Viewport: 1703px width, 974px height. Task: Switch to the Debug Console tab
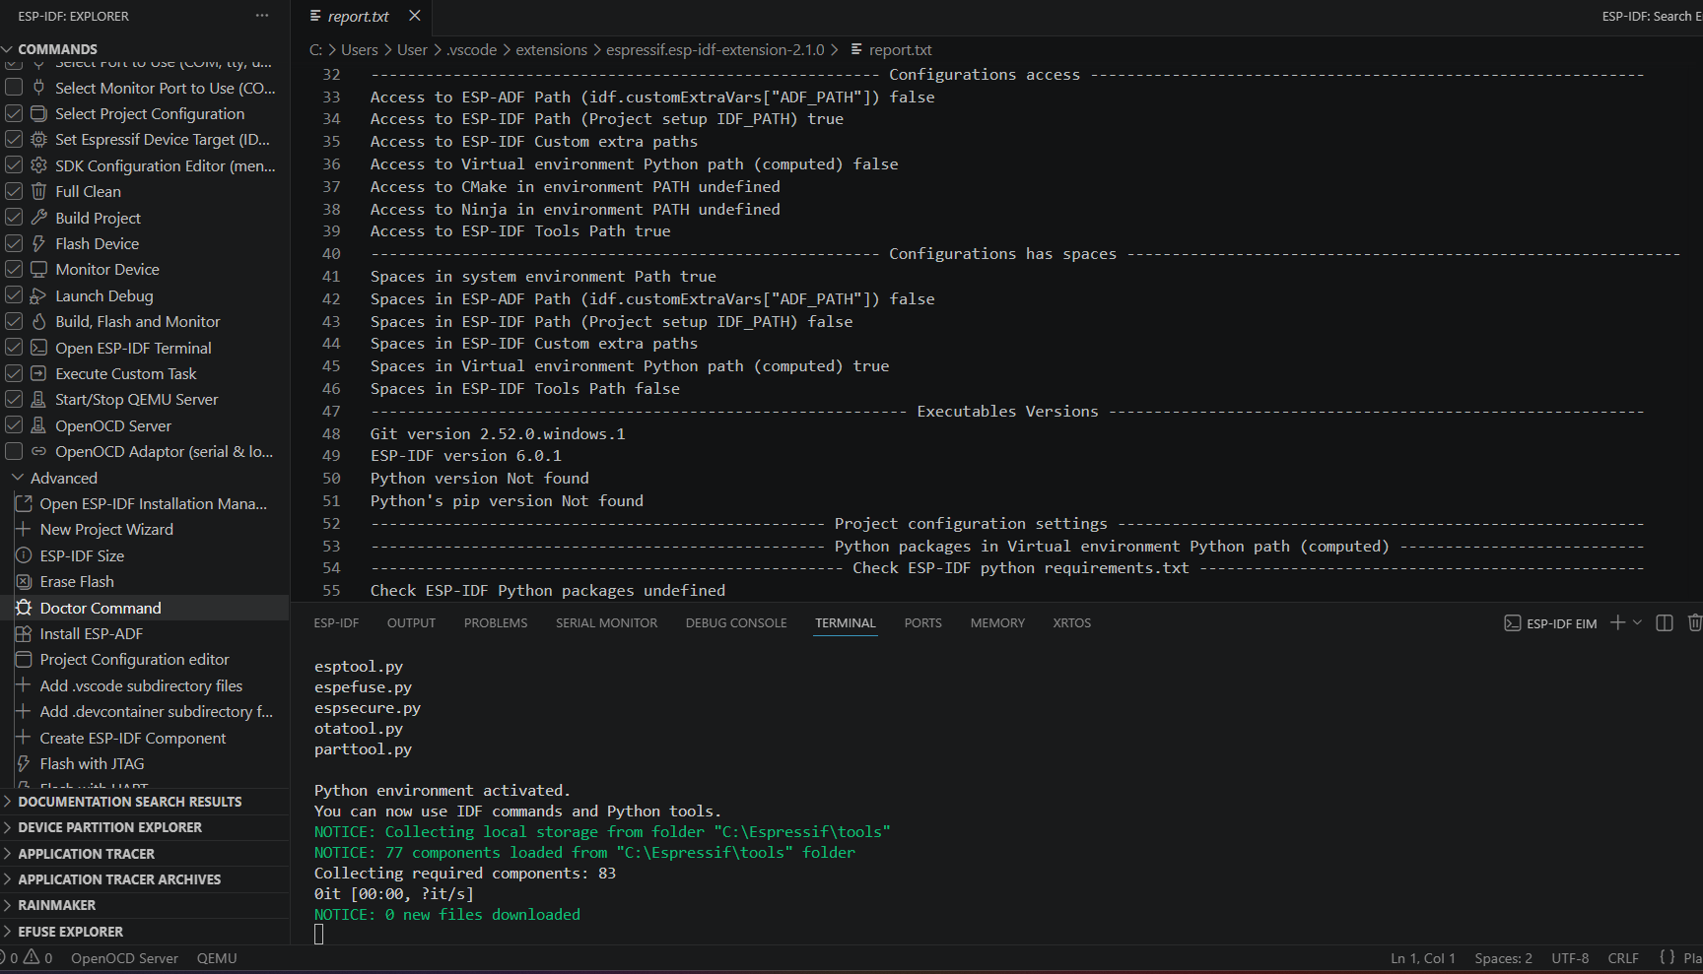pos(736,623)
